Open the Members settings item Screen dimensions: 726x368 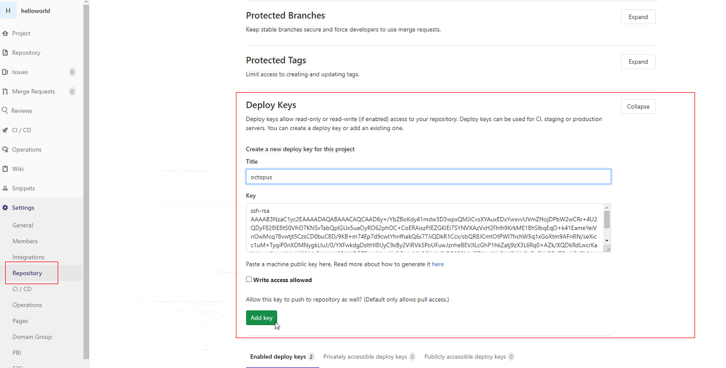25,242
